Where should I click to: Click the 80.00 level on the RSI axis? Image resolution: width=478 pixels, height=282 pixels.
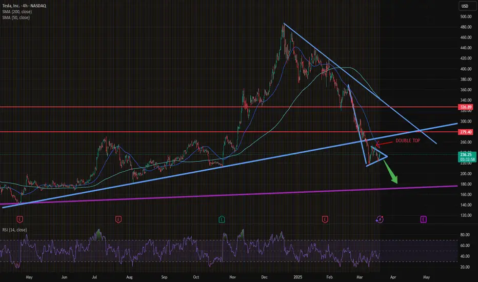(465, 235)
